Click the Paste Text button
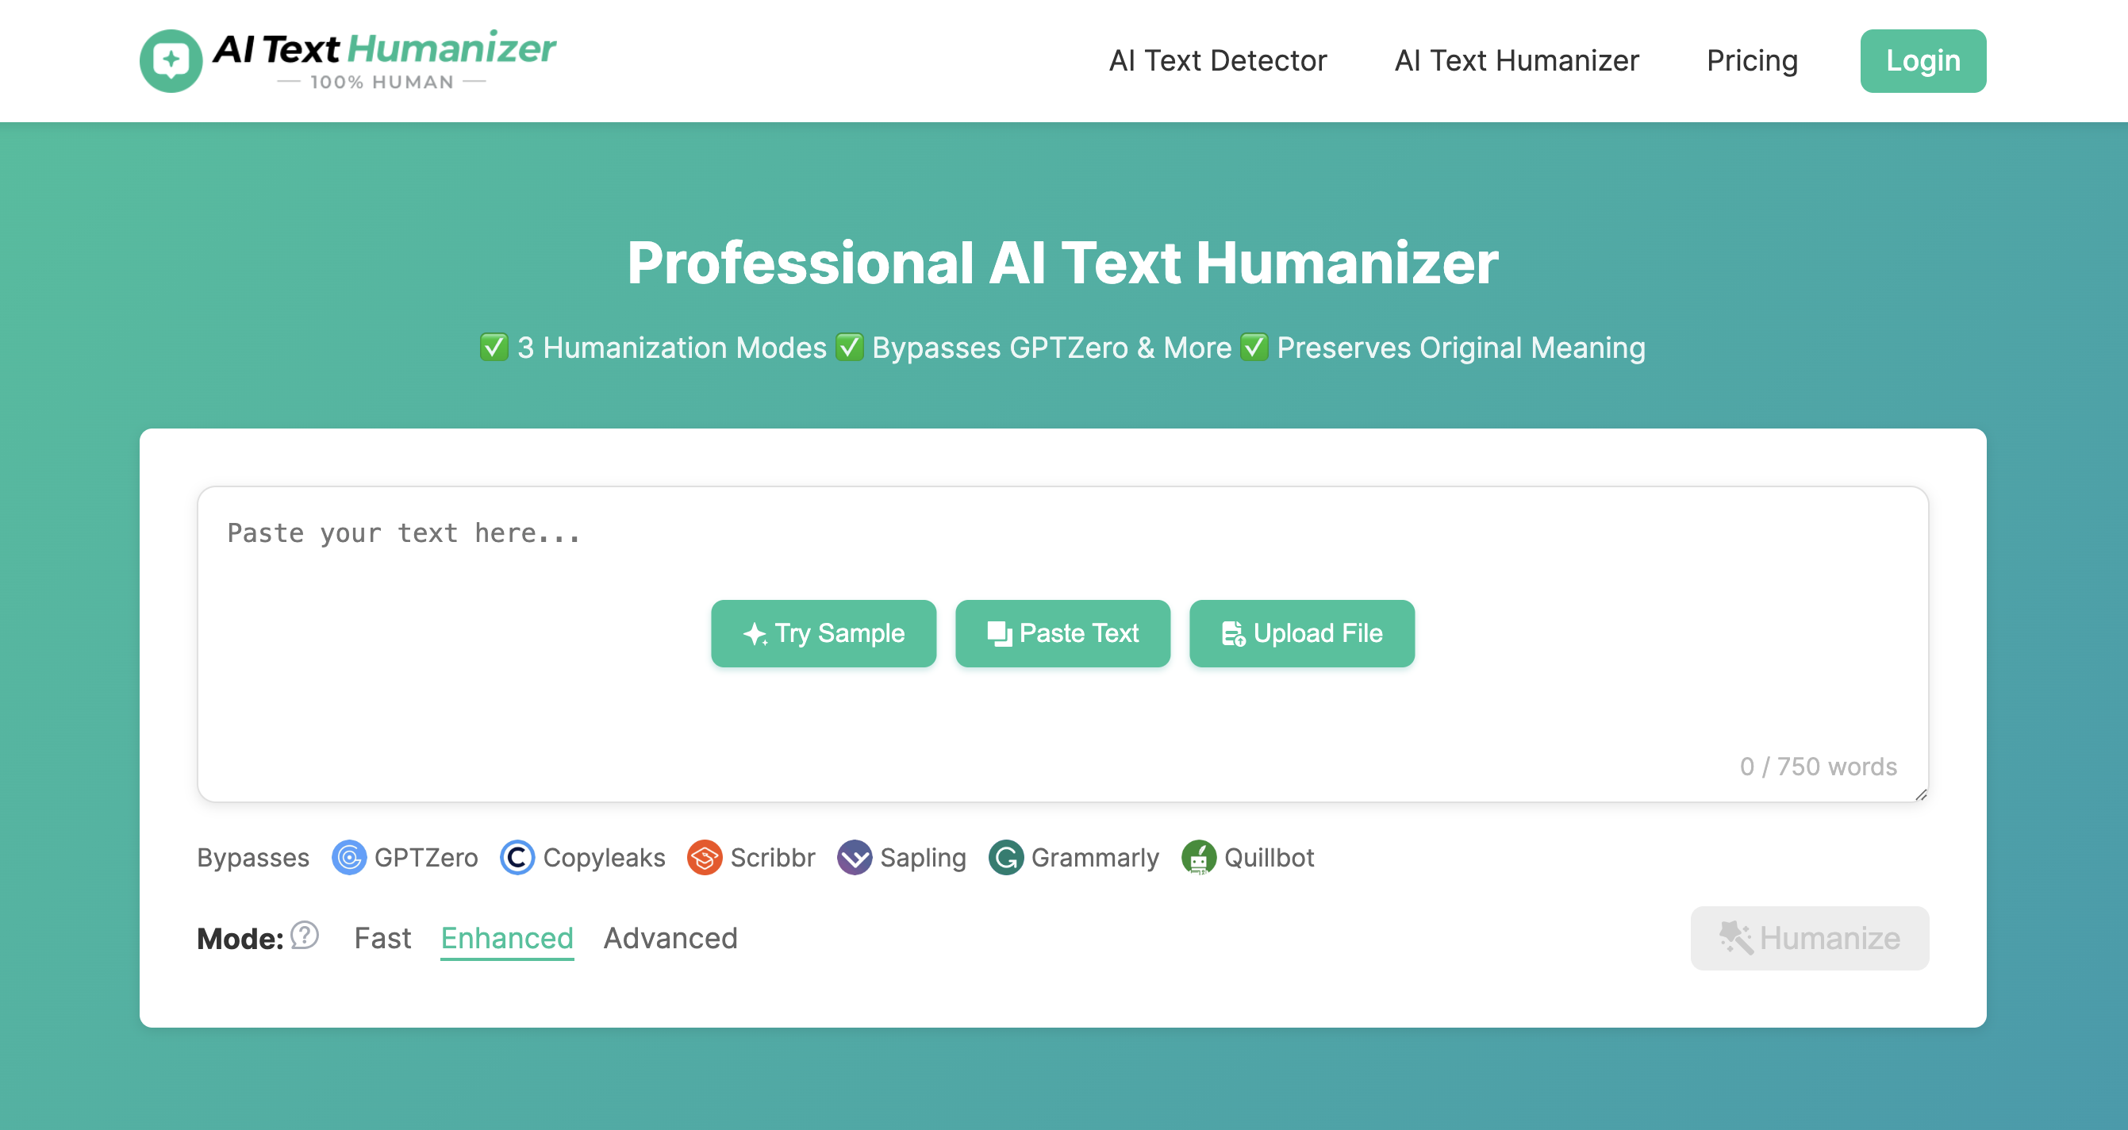The image size is (2128, 1130). (x=1062, y=633)
